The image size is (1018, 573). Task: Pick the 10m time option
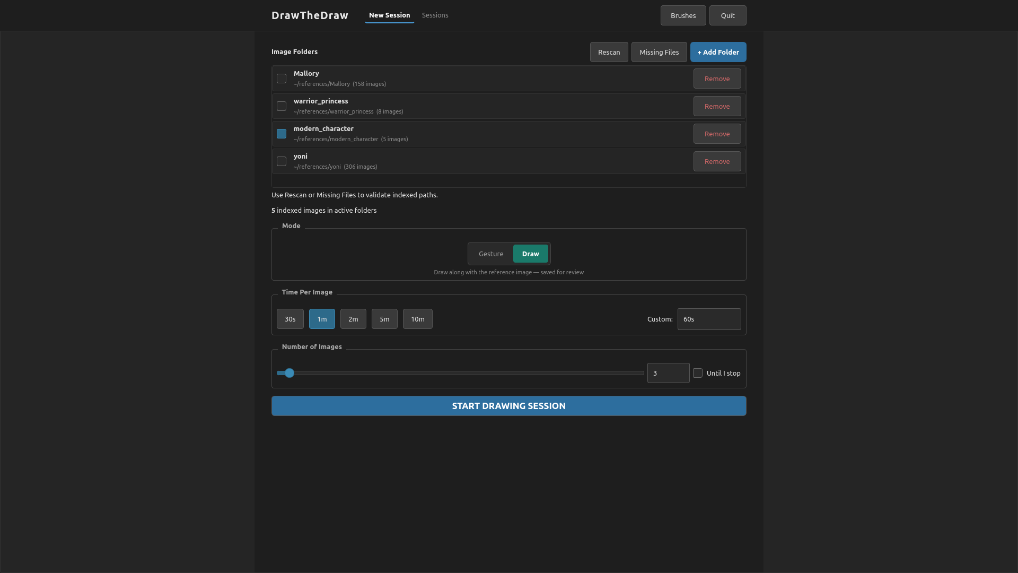click(417, 319)
